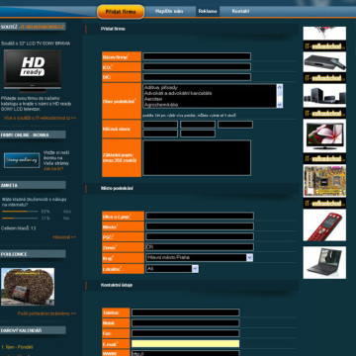Click the Název firmy input field
The width and height of the screenshot is (356, 356).
point(197,56)
